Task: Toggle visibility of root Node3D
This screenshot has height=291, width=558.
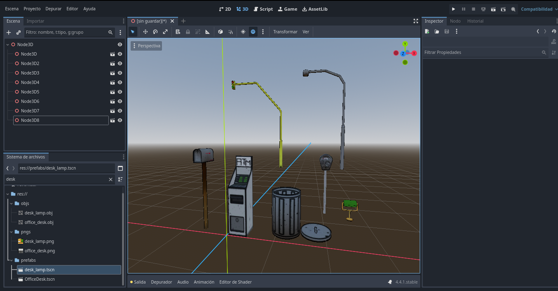Action: (120, 44)
